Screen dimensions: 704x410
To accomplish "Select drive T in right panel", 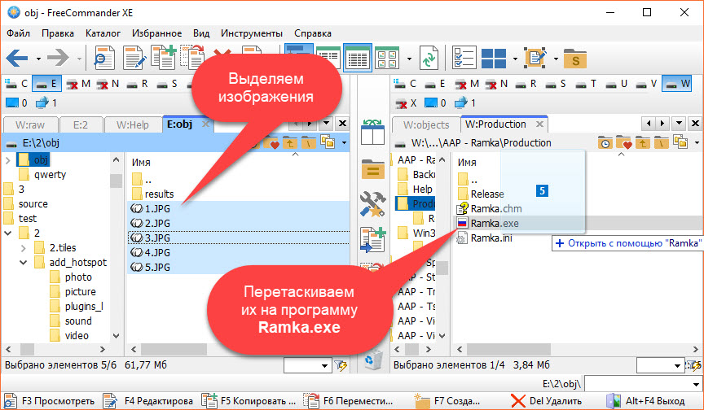I will coord(587,84).
